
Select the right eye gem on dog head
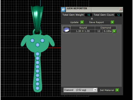42,41
